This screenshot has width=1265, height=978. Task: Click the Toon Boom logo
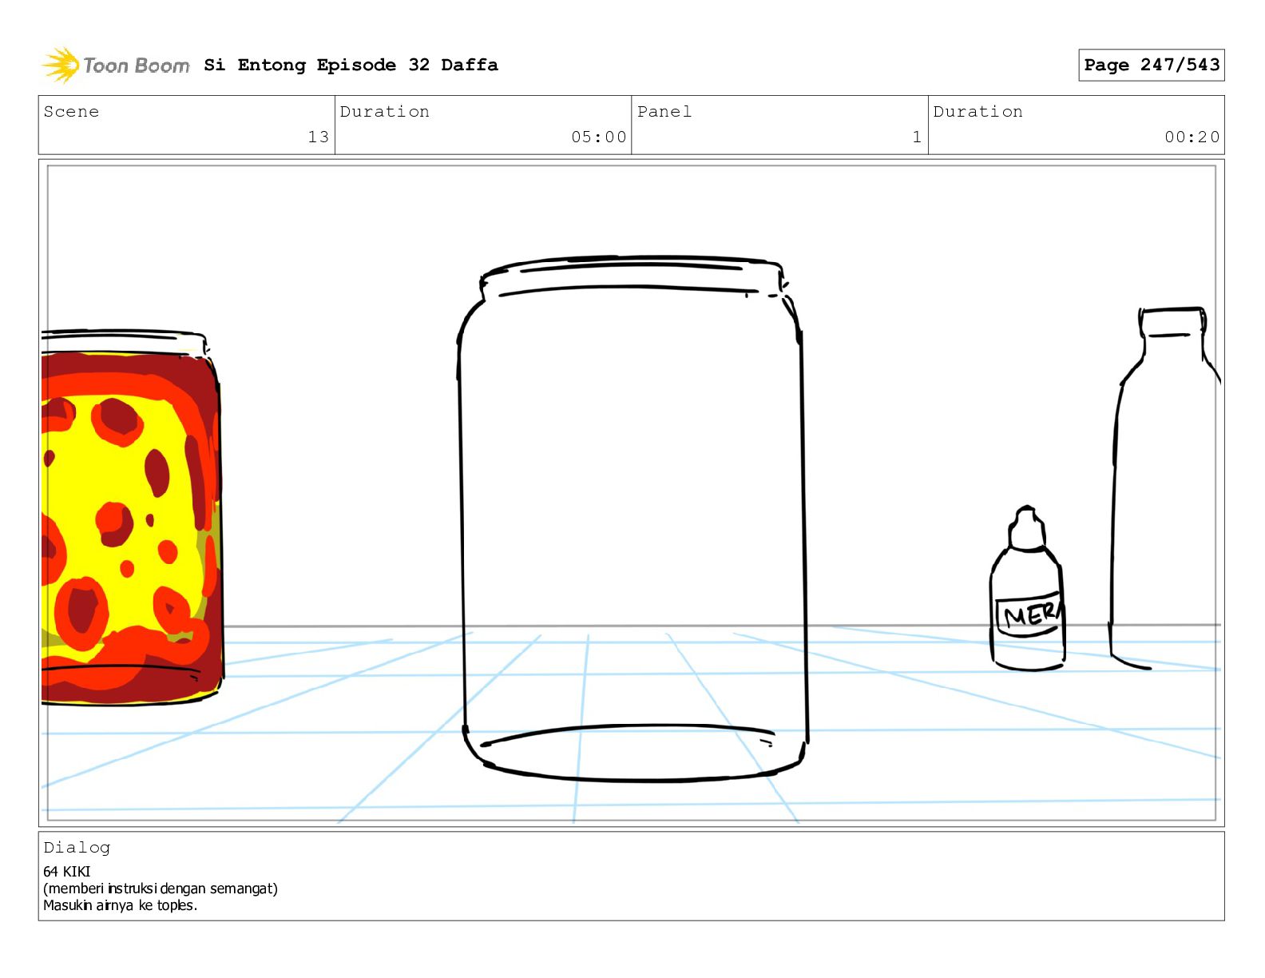(x=116, y=65)
